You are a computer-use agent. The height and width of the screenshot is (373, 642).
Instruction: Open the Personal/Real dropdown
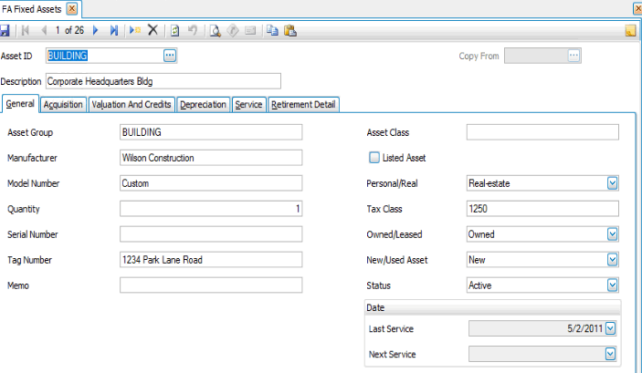tap(612, 183)
